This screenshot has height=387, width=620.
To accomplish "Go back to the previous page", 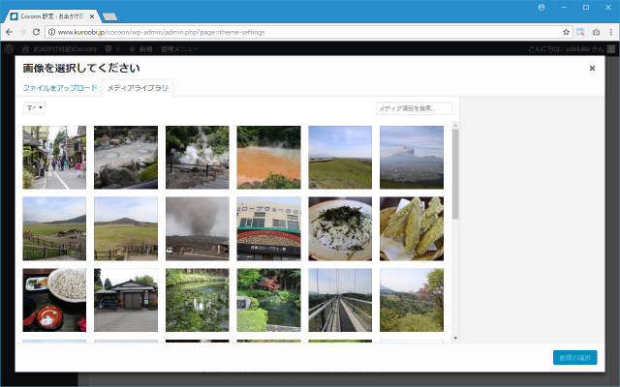I will [x=9, y=32].
